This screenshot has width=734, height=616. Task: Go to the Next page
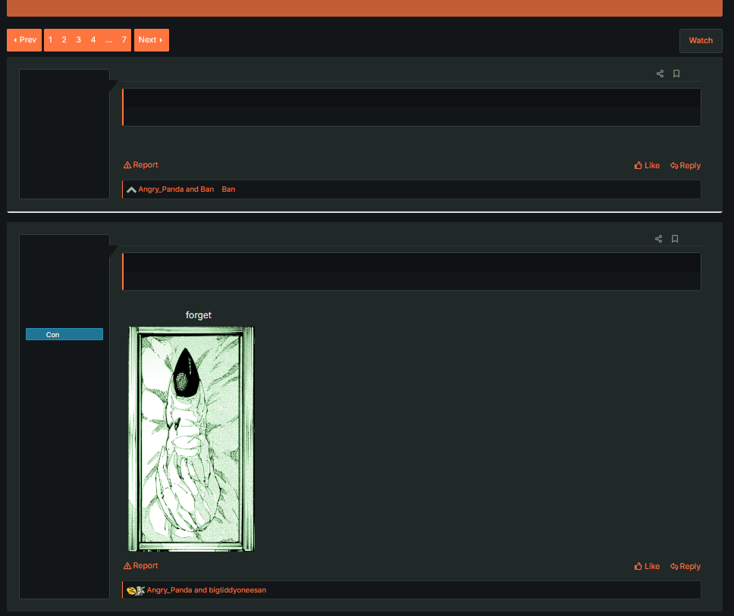pos(151,40)
